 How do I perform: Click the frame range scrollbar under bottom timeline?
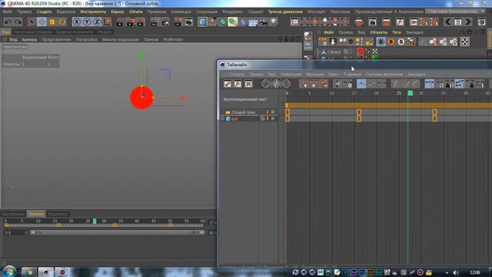pos(118,232)
